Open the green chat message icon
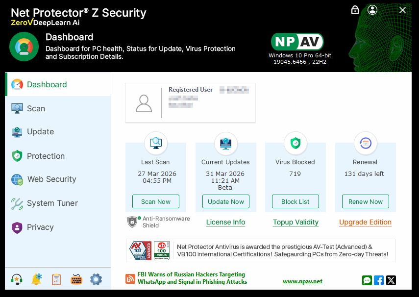 pos(367,280)
